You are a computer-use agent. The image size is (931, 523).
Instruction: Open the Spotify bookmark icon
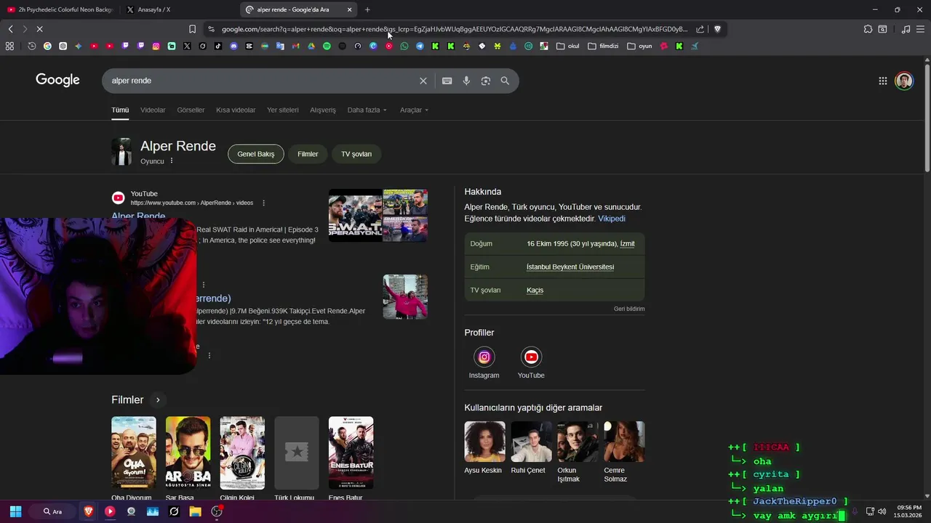(x=327, y=46)
